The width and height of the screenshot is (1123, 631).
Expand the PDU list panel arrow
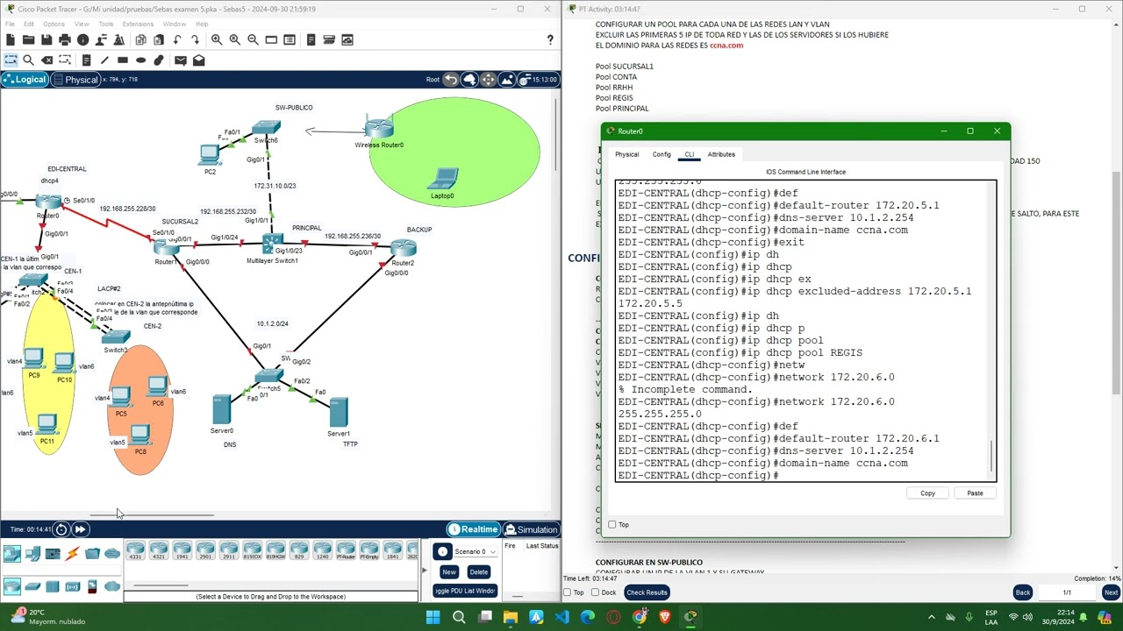coord(424,571)
